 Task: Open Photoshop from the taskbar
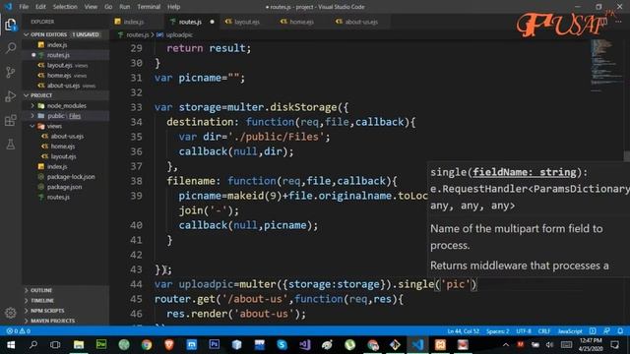pos(215,345)
